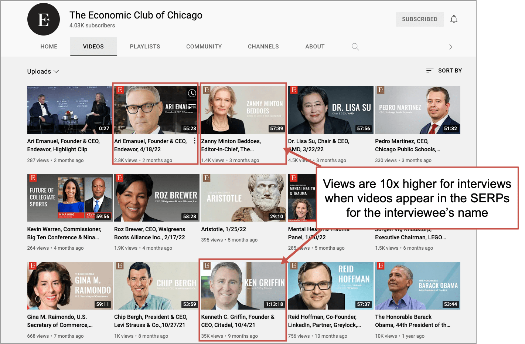
Task: Click title 'The Honorable Barack Obama, 44th President'
Action: [413, 321]
